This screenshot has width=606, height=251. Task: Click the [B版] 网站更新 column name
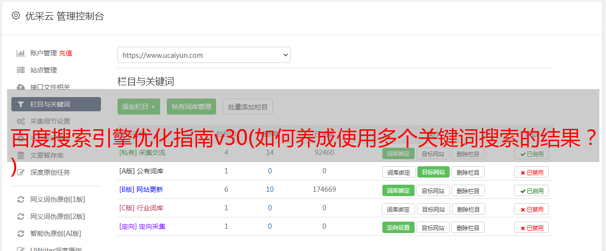[141, 189]
